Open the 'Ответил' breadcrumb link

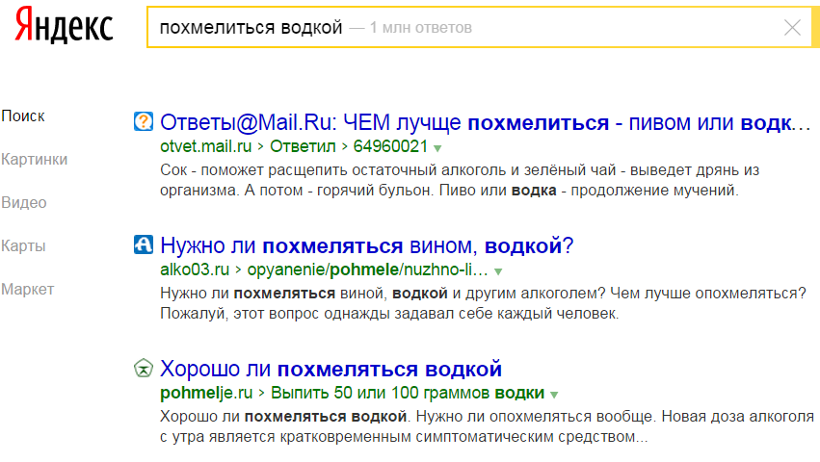(303, 146)
